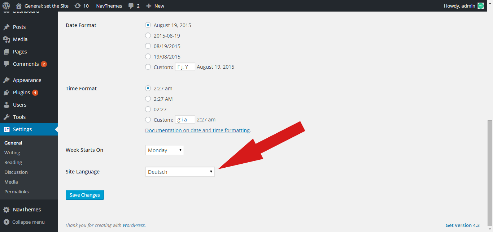The width and height of the screenshot is (493, 232).
Task: Click the page vertical scrollbar
Action: (490, 173)
